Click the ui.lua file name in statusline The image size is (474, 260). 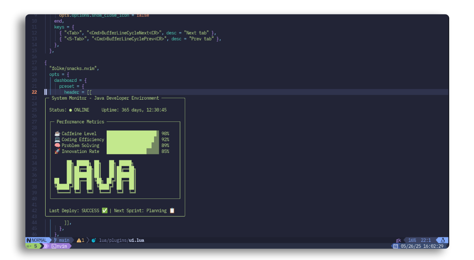136,240
